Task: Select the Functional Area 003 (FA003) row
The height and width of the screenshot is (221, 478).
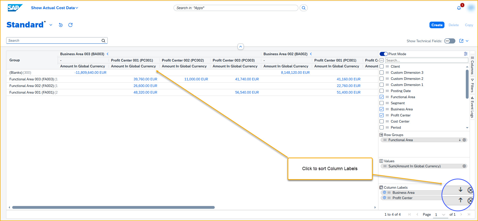Action: coord(192,79)
